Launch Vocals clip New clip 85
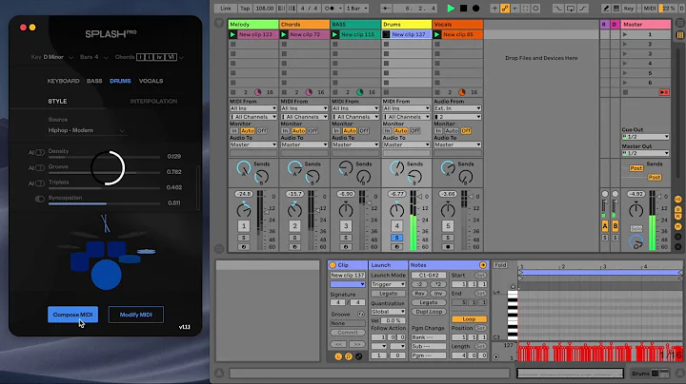 coord(437,34)
